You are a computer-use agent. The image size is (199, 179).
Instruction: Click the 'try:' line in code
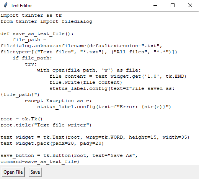point(31,64)
